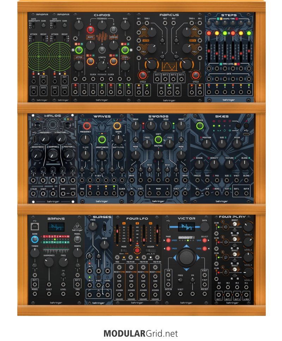Click green-lit button above Waves Smoothness knob
The height and width of the screenshot is (341, 282).
[x=102, y=139]
